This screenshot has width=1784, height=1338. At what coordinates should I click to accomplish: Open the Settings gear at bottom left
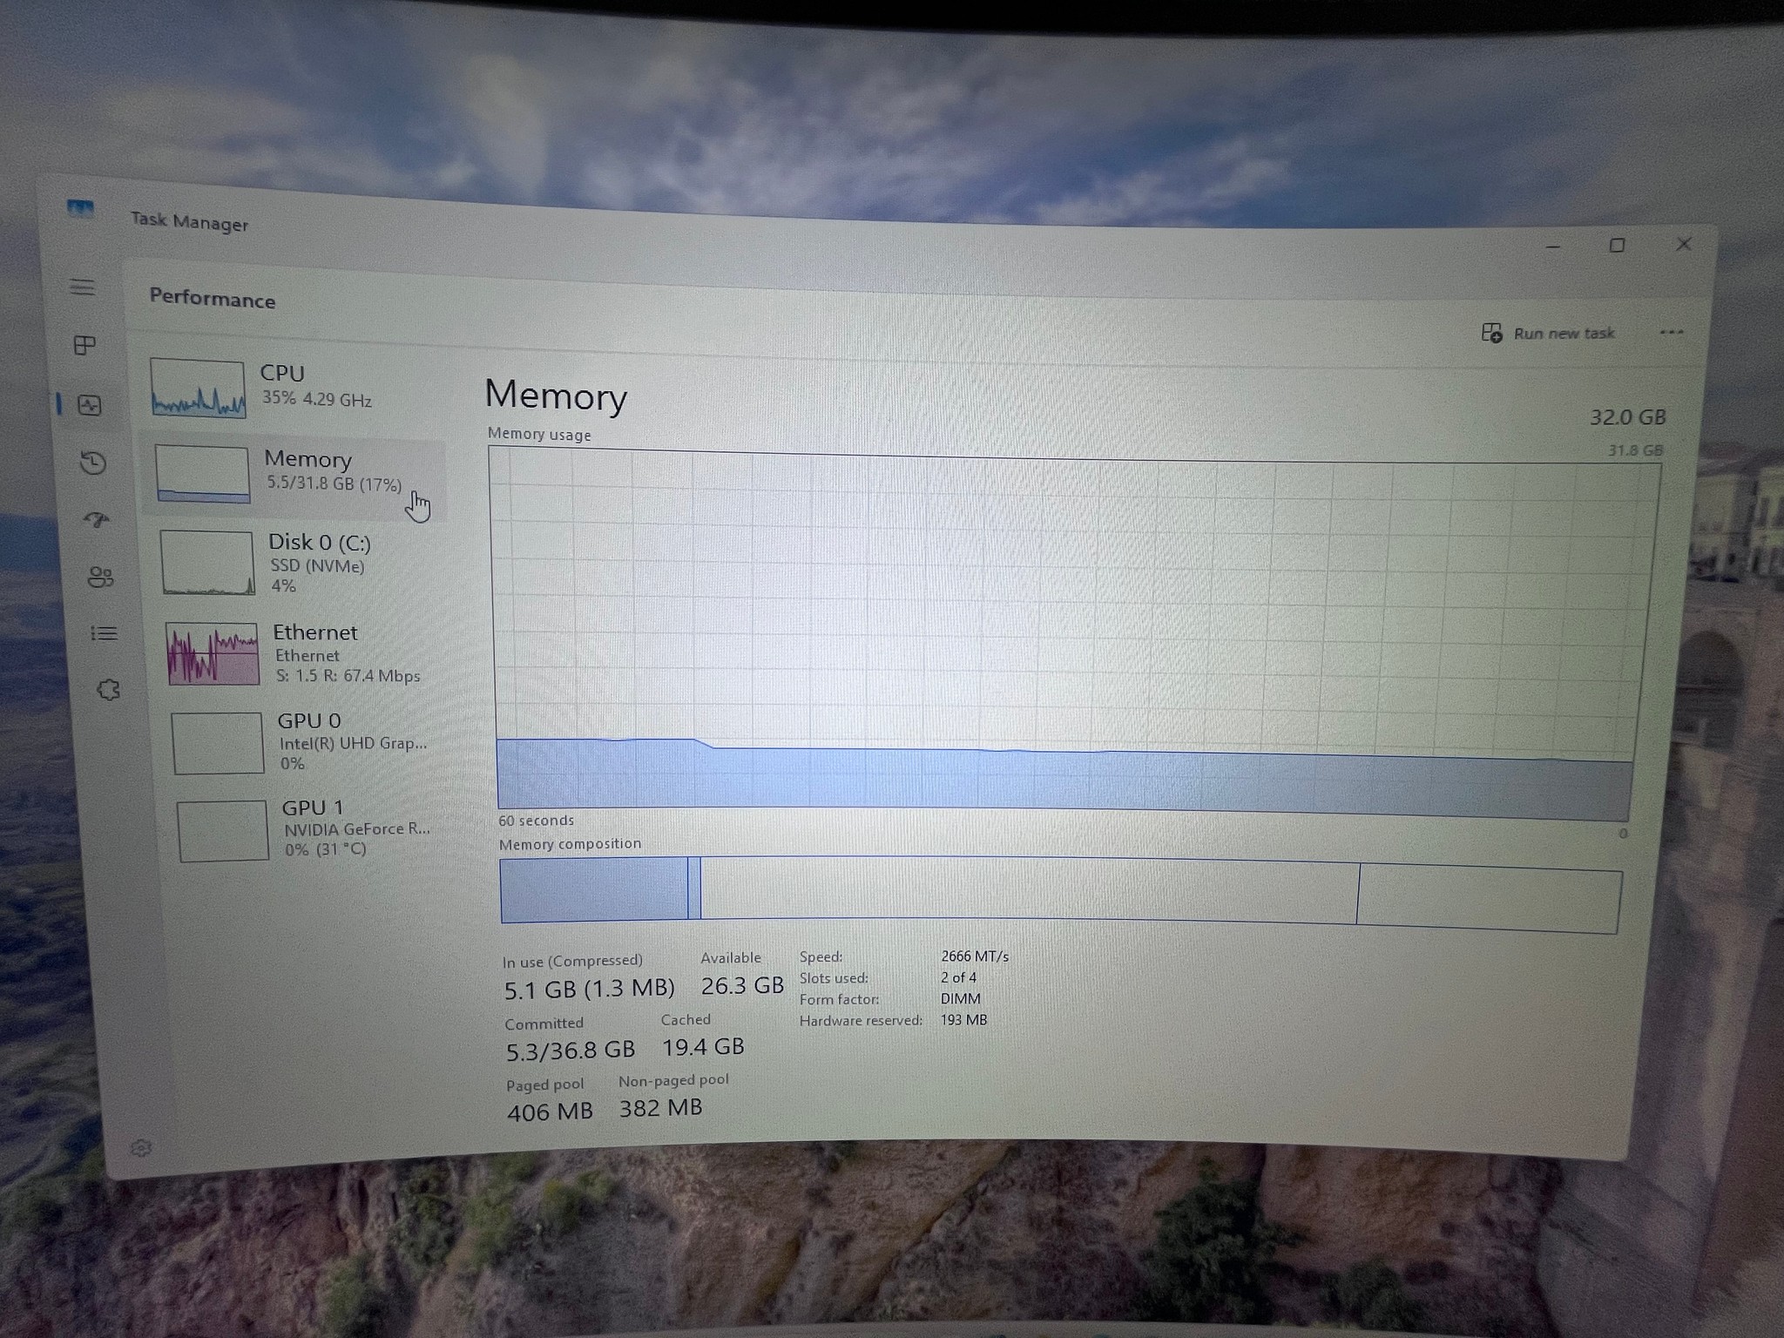tap(141, 1148)
